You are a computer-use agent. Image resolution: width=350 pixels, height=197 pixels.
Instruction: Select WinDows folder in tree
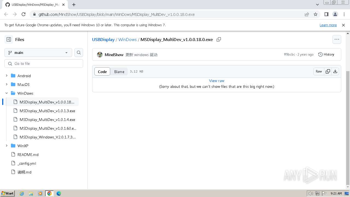coord(25,93)
